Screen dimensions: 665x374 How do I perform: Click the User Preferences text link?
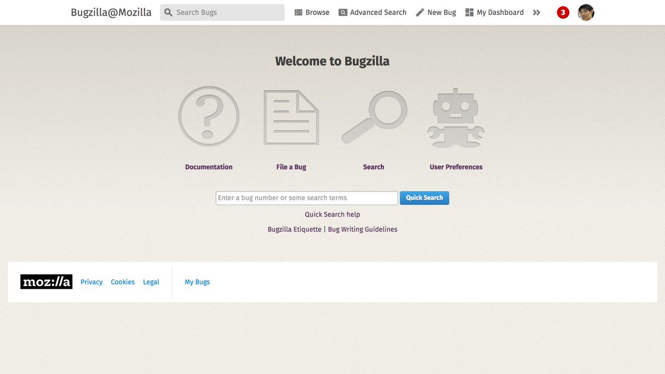pos(456,167)
